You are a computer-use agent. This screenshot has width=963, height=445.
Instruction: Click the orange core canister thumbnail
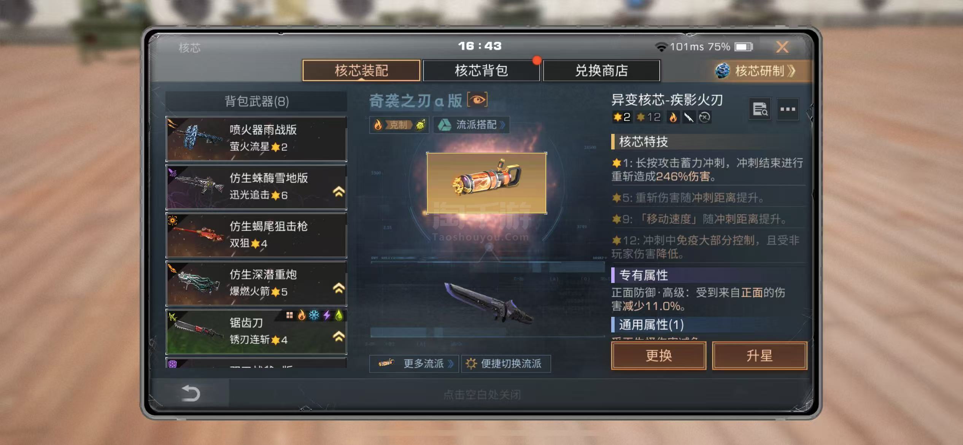tap(486, 183)
